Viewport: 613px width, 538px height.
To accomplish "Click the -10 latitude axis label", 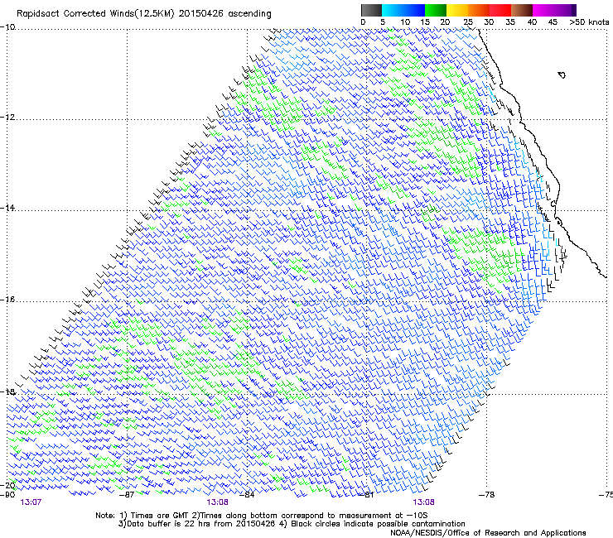I will pos(7,27).
